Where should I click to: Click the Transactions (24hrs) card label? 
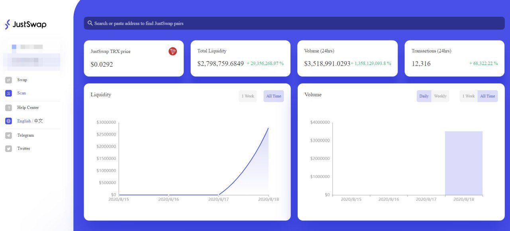click(432, 51)
